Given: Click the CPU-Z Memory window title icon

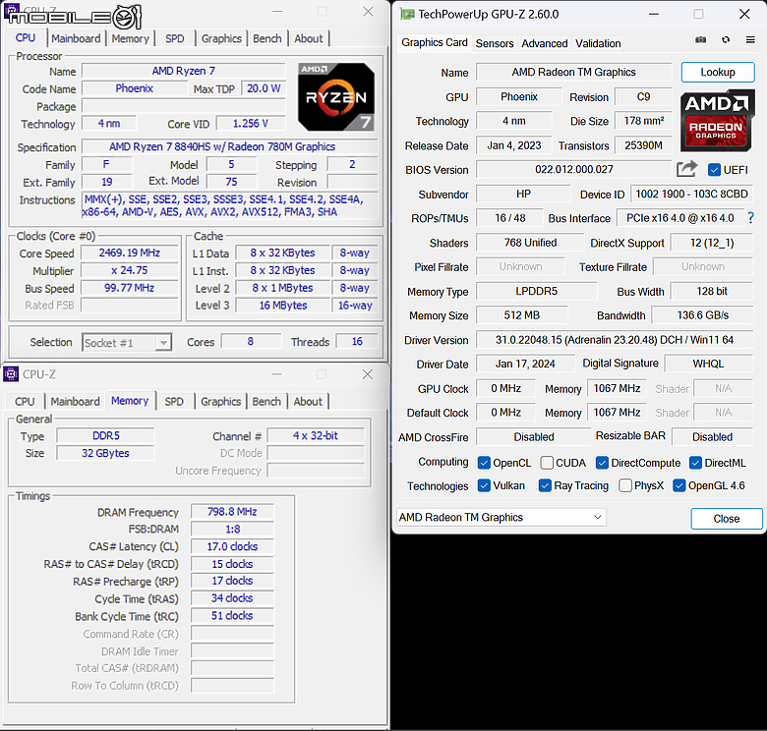Looking at the screenshot, I should pos(11,374).
